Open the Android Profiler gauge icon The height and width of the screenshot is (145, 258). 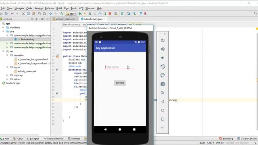100,14
